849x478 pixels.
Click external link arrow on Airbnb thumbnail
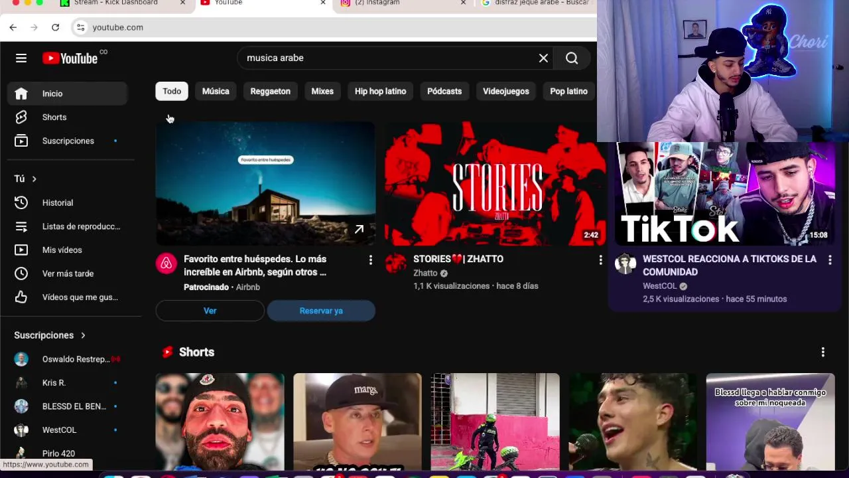coord(359,229)
